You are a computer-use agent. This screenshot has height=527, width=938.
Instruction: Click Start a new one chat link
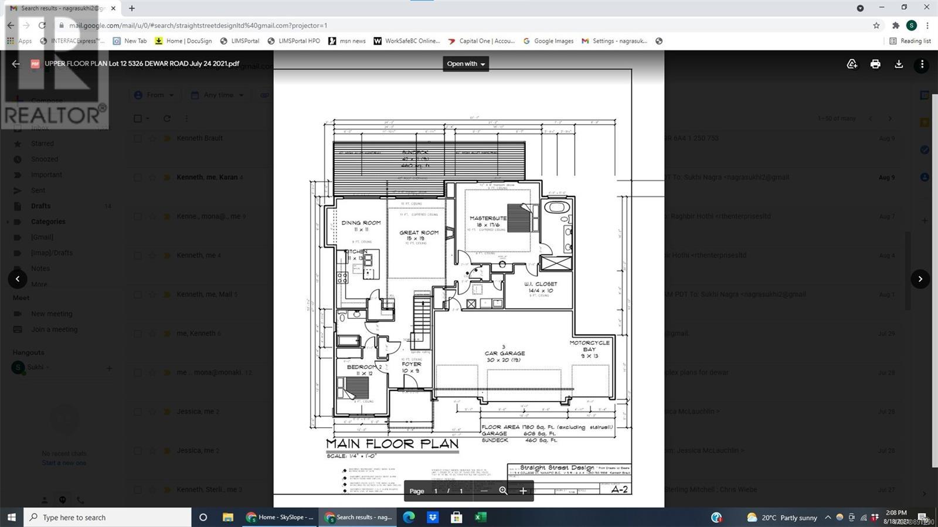tap(64, 463)
